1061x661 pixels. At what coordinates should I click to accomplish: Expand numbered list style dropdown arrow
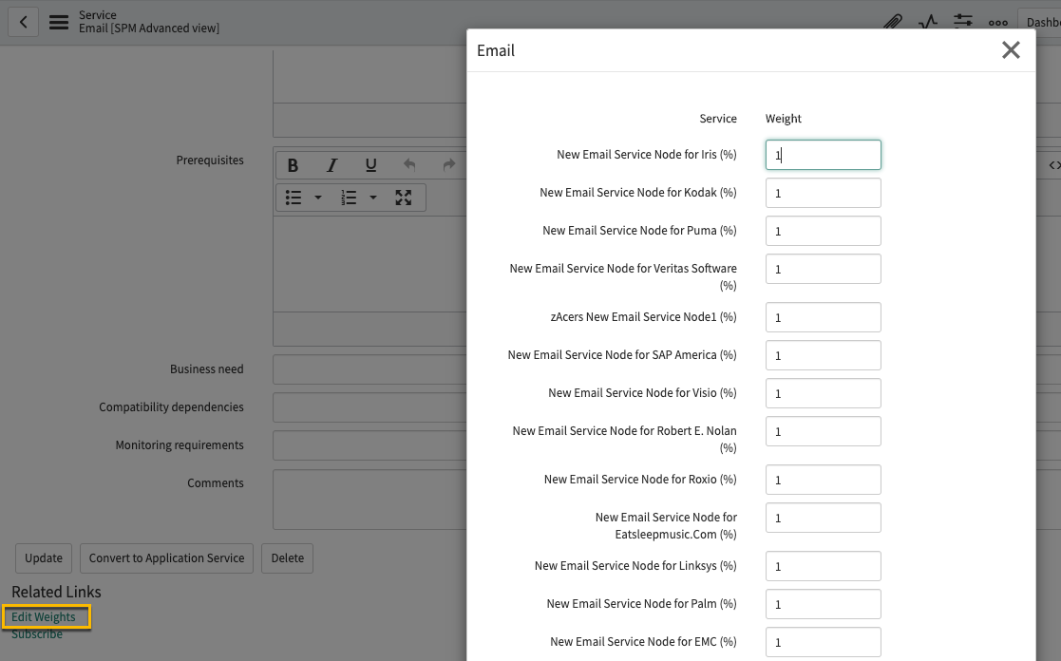373,198
